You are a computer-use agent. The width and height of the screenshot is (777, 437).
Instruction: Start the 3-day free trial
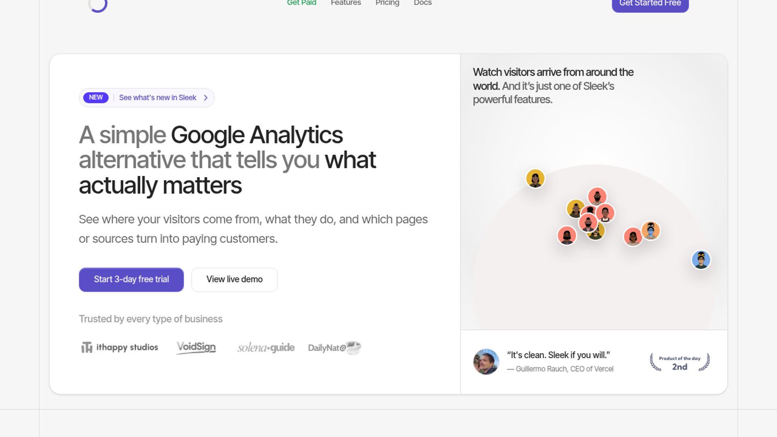coord(131,280)
